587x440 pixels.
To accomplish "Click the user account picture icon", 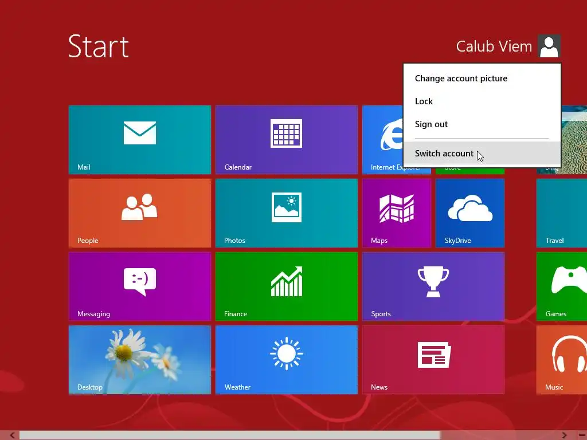I will 549,46.
